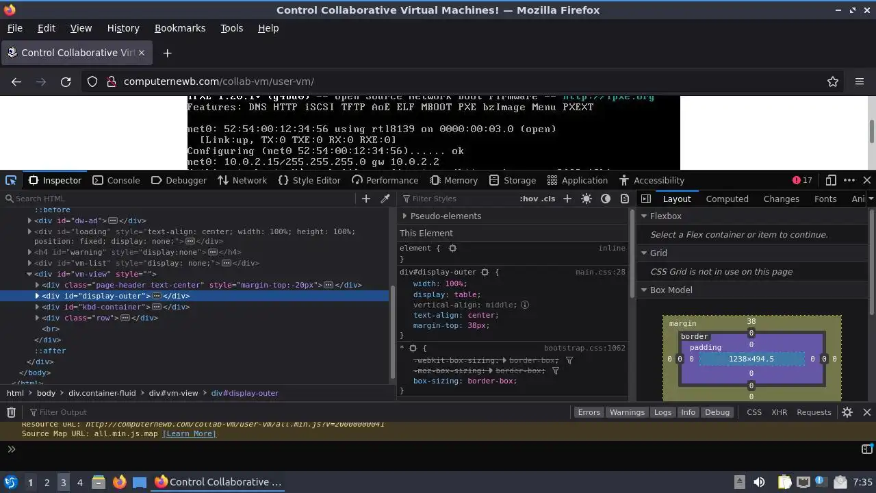Switch to the Debugger panel
876x493 pixels.
(x=178, y=180)
